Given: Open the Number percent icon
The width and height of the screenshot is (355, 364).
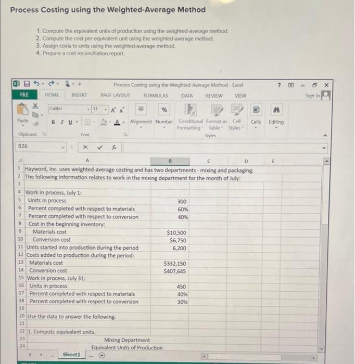Looking at the screenshot, I should point(164,109).
